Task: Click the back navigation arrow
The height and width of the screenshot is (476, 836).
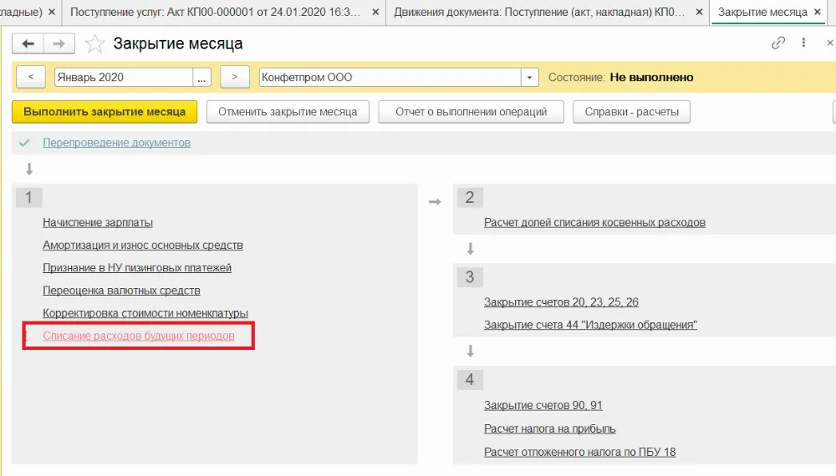Action: pyautogui.click(x=29, y=44)
